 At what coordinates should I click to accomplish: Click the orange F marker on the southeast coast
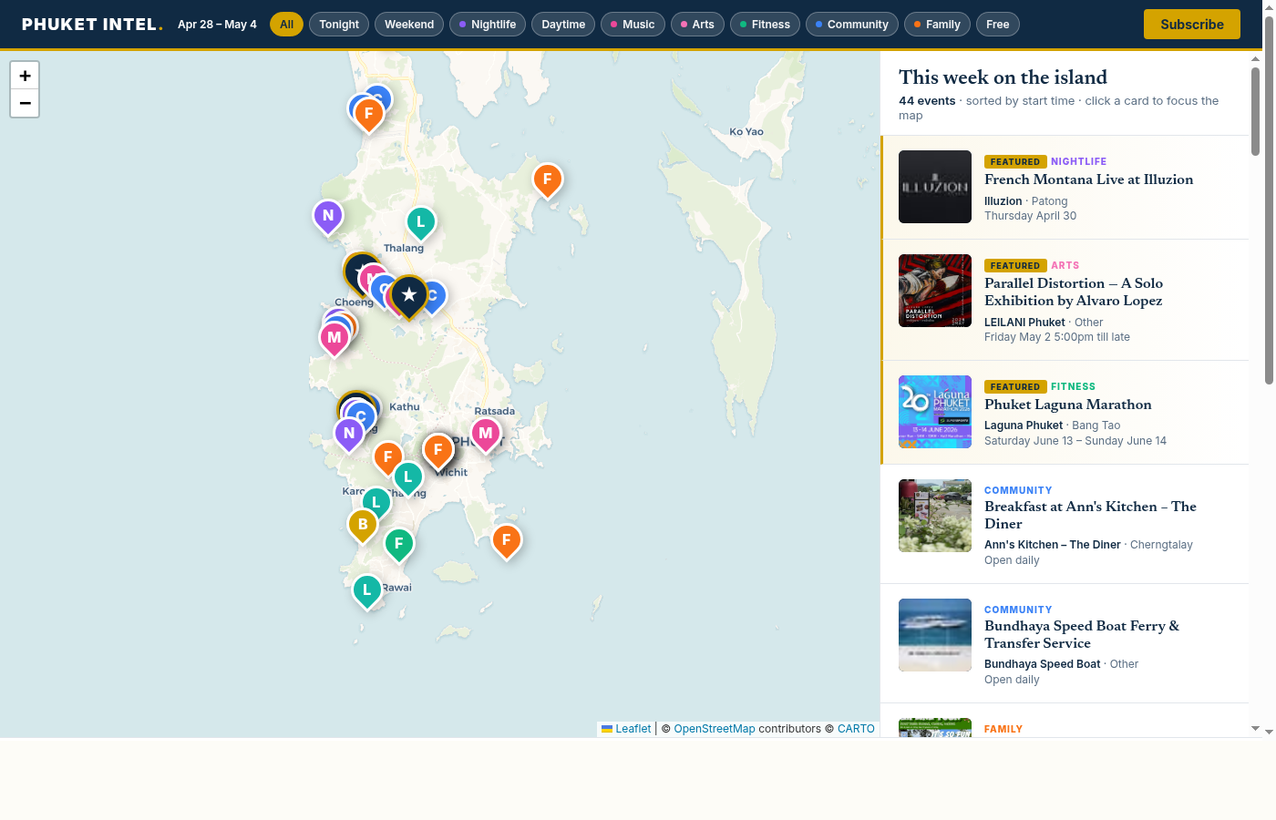click(x=507, y=540)
